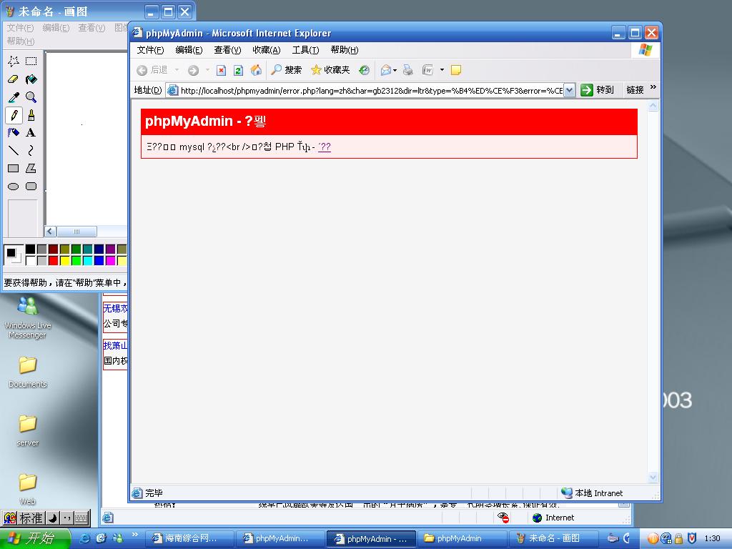Open the IE Search (搜索) panel

point(286,70)
